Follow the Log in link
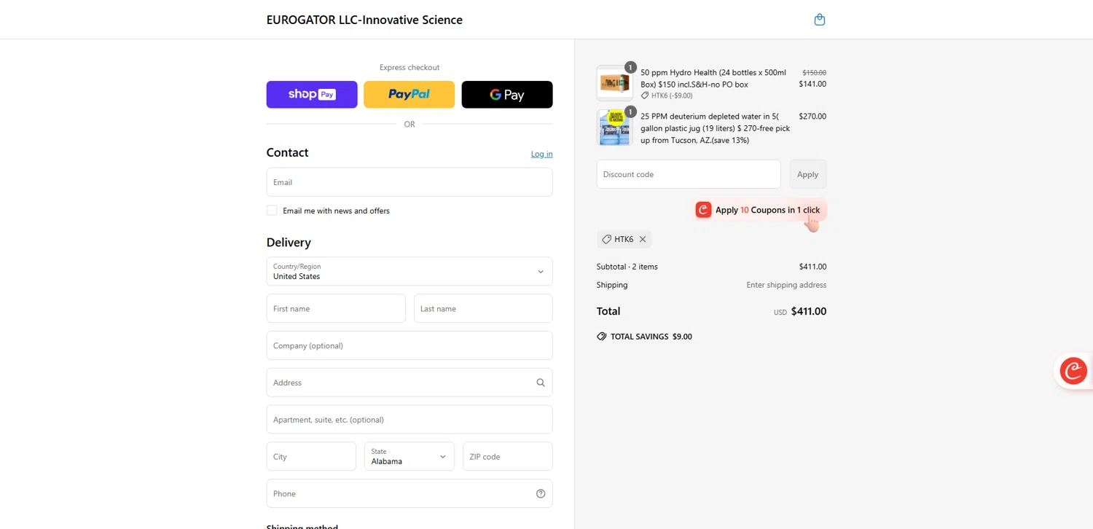Screen dimensions: 1093x529 click(x=541, y=154)
